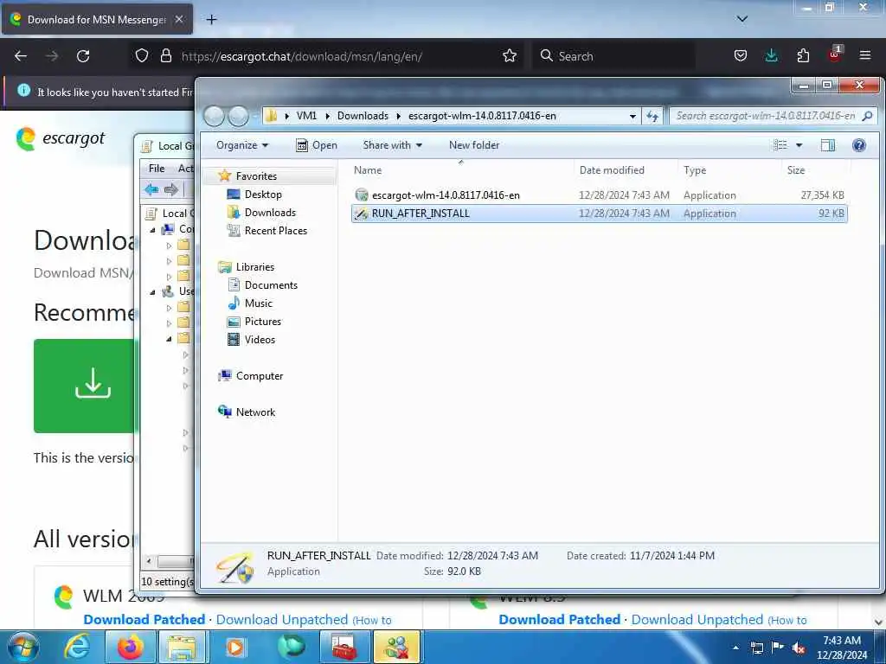Open the Music library
Image resolution: width=886 pixels, height=664 pixels.
coord(258,303)
